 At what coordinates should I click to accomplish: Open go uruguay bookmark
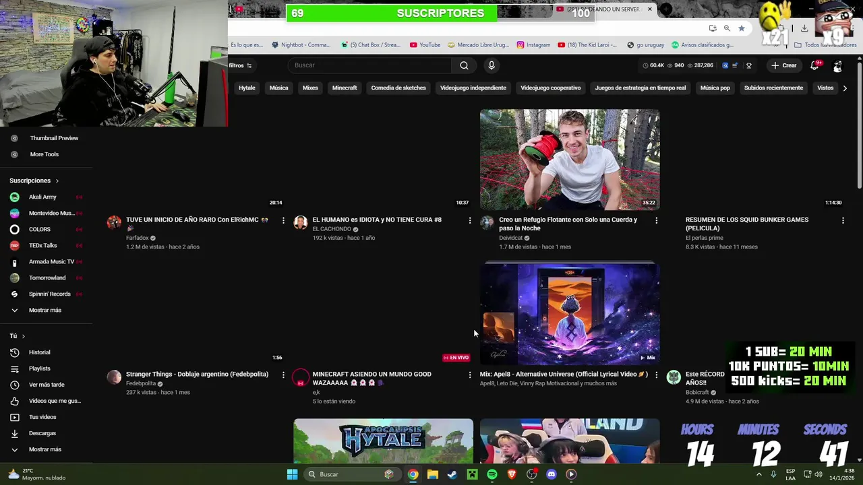(645, 45)
